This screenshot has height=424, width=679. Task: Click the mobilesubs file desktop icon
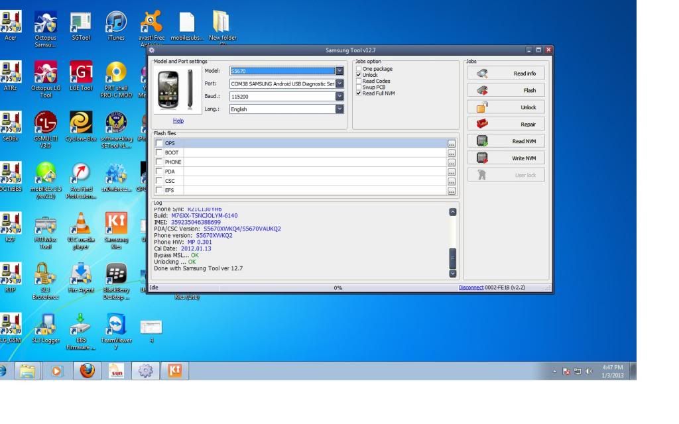pyautogui.click(x=186, y=26)
